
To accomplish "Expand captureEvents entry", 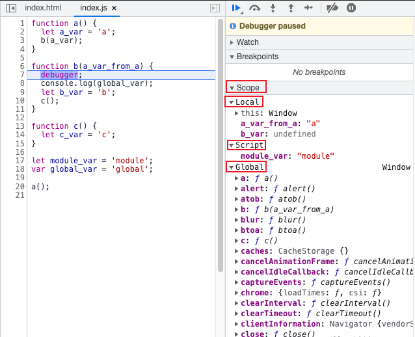I will 236,282.
